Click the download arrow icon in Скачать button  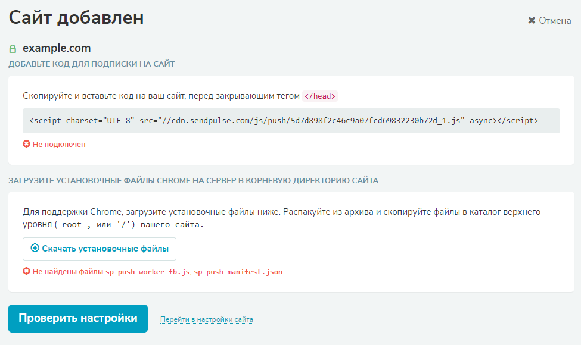[x=35, y=248]
